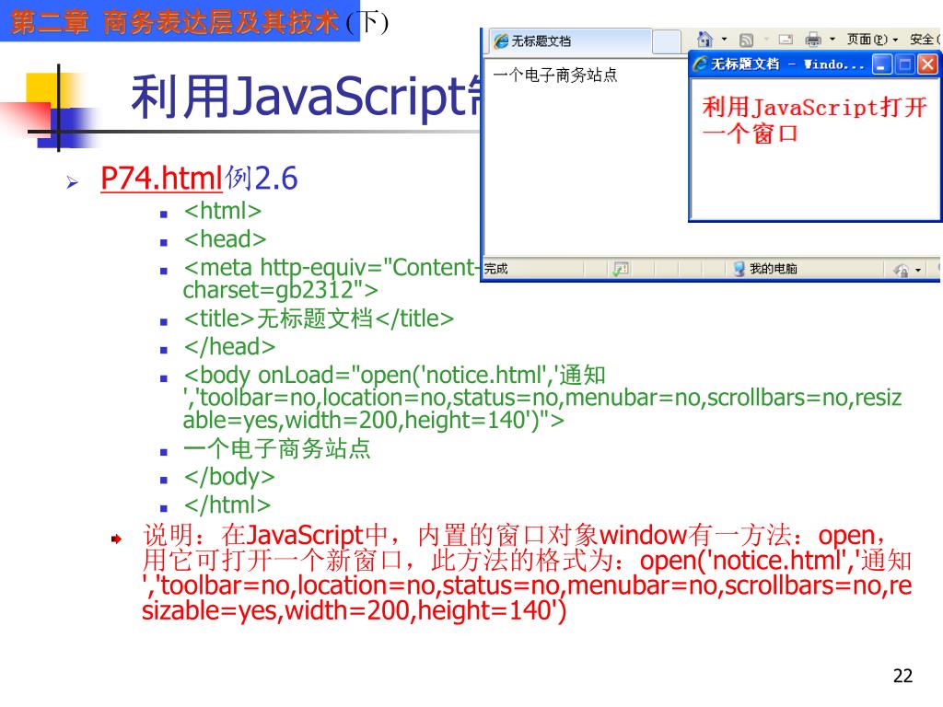Click the </head> closing tag line
This screenshot has width=943, height=707.
[x=229, y=347]
